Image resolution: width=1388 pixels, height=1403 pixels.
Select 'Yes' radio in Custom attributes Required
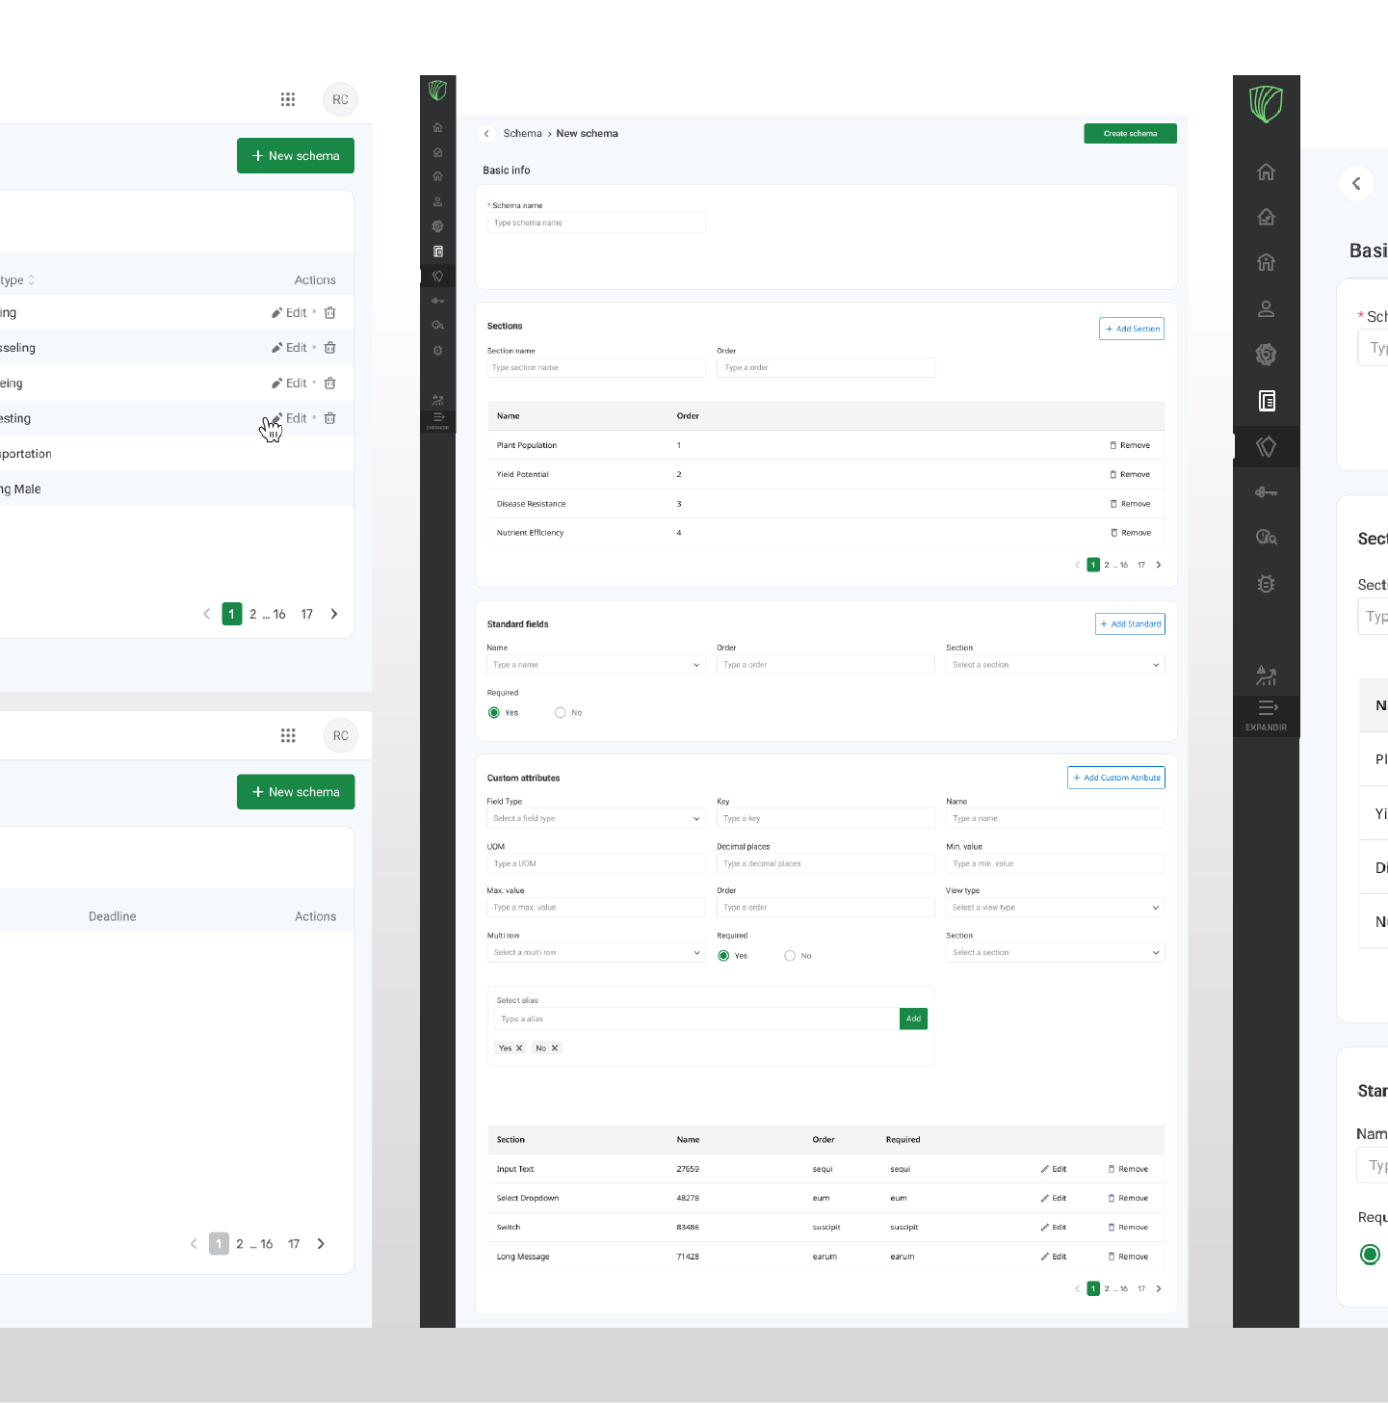tap(724, 956)
